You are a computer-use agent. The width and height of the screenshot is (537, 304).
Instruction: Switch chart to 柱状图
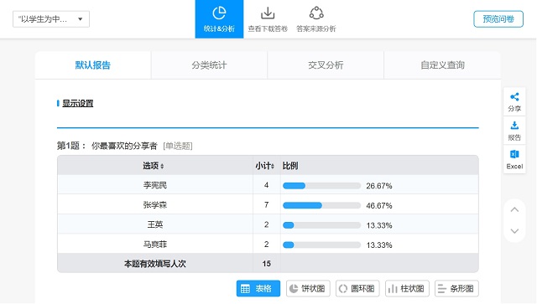[x=407, y=289]
